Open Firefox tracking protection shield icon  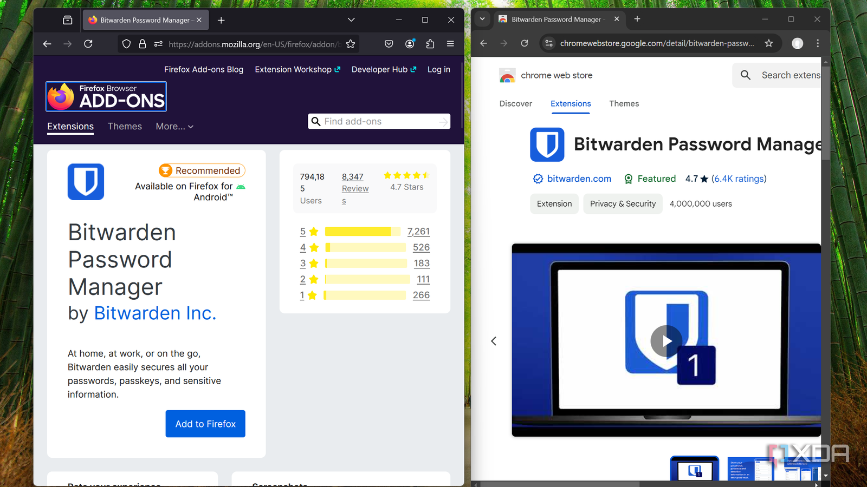click(x=126, y=44)
